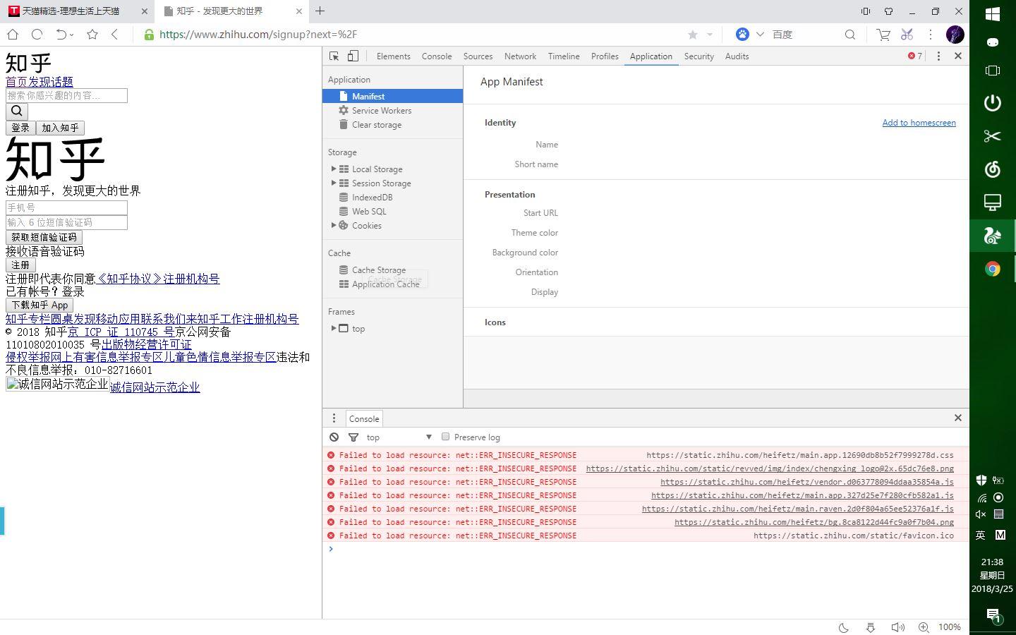Click the DevTools inspect element icon

click(334, 56)
